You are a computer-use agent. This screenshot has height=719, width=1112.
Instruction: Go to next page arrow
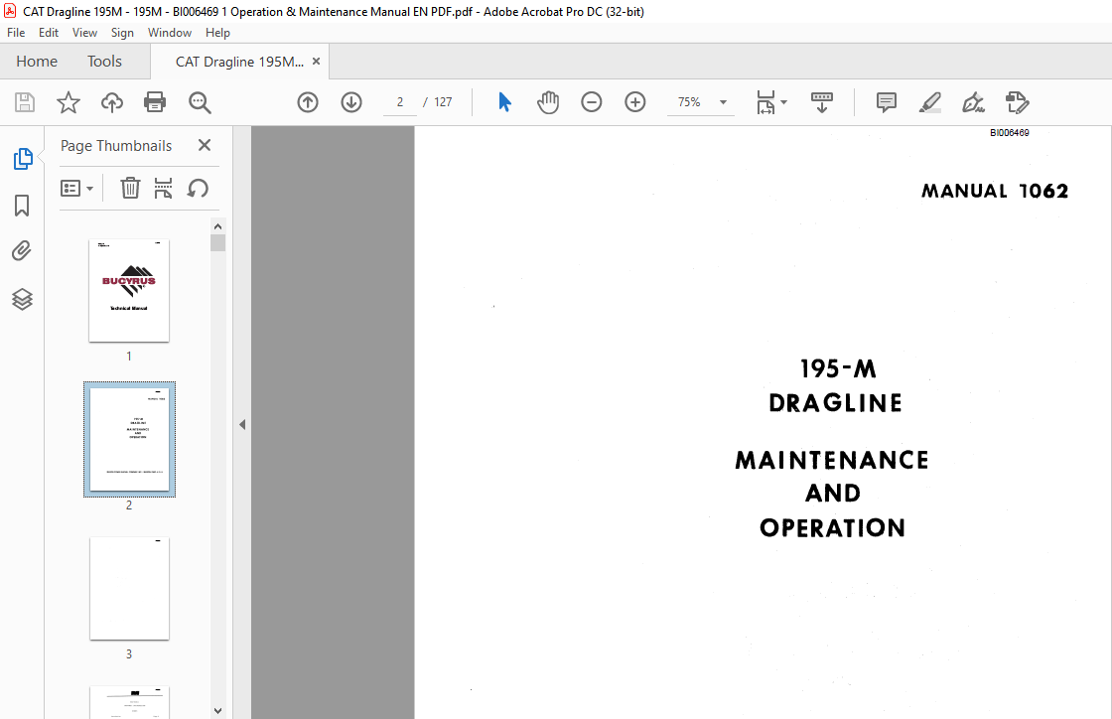(x=351, y=102)
